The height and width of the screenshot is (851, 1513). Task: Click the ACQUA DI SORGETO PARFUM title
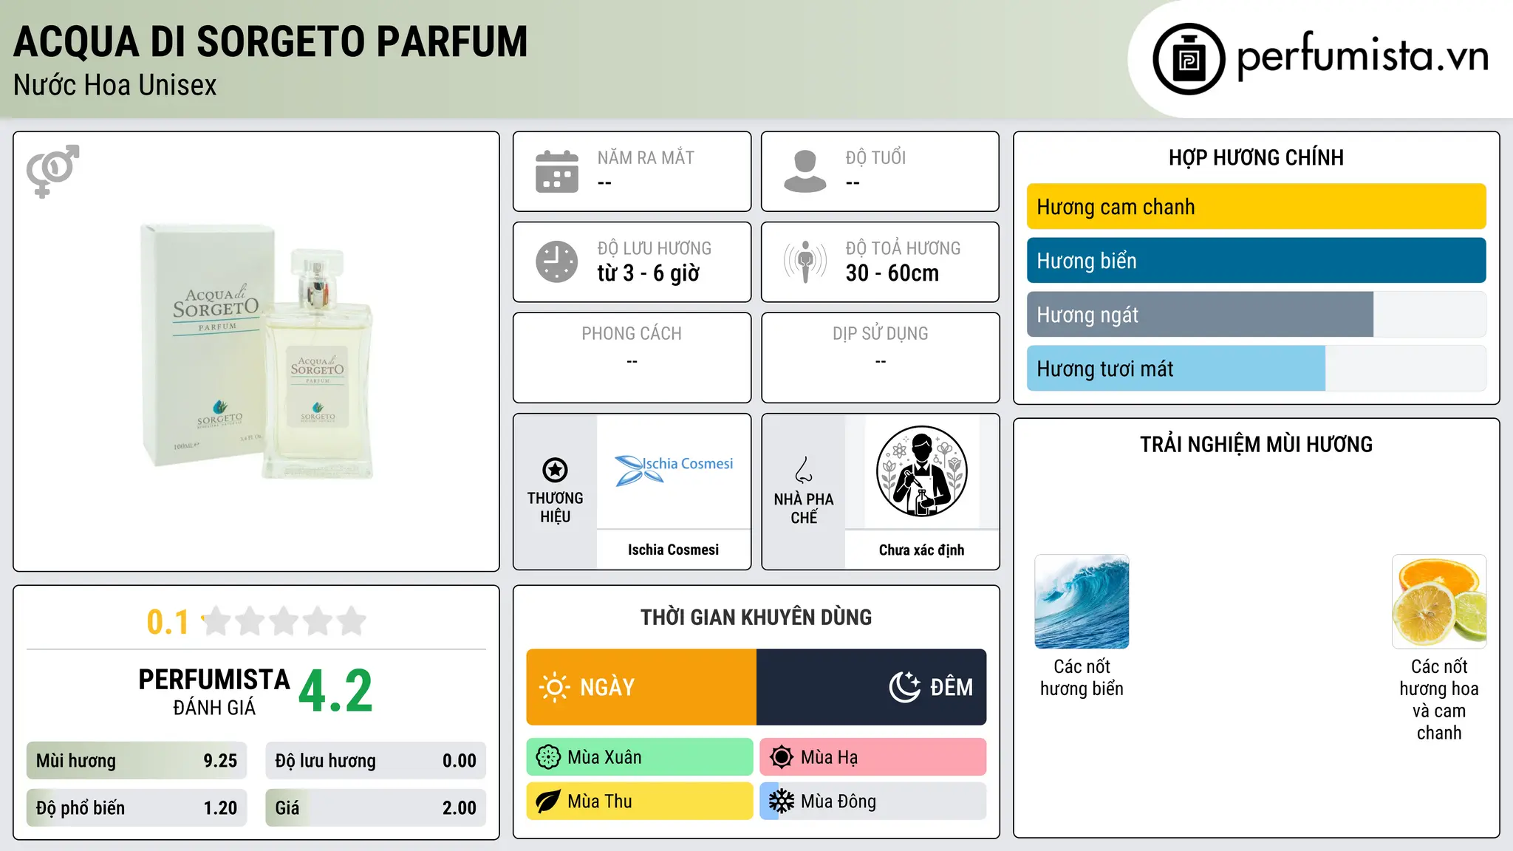(271, 41)
